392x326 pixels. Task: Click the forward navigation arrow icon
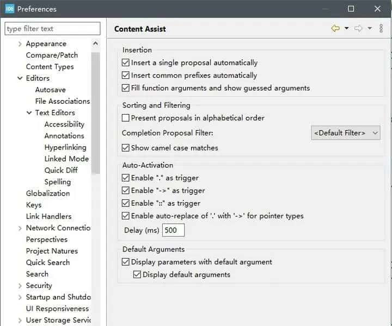(358, 29)
